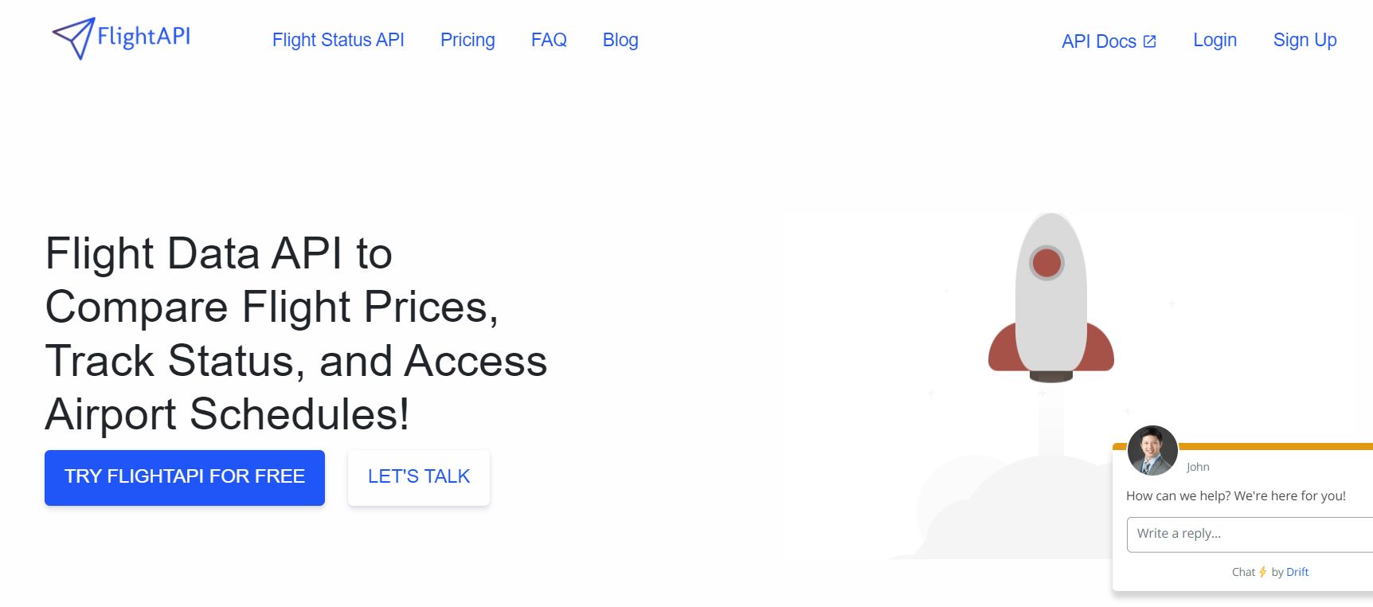Select Sign Up in the header
The height and width of the screenshot is (607, 1373).
tap(1305, 40)
